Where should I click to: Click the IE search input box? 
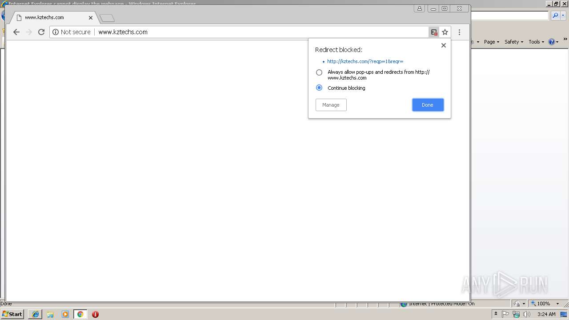click(x=509, y=16)
